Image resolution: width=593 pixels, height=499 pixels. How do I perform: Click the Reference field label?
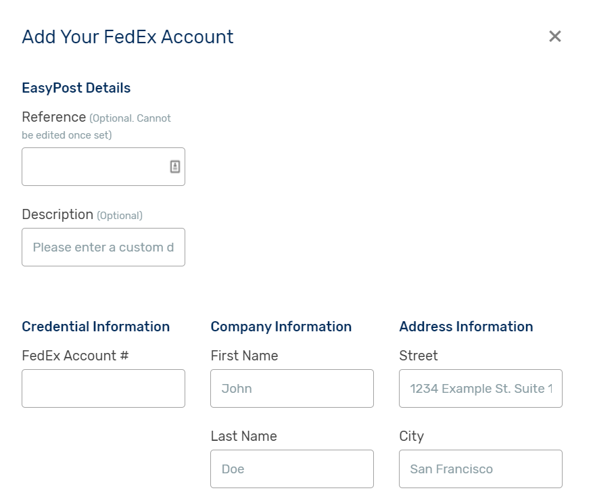coord(53,117)
